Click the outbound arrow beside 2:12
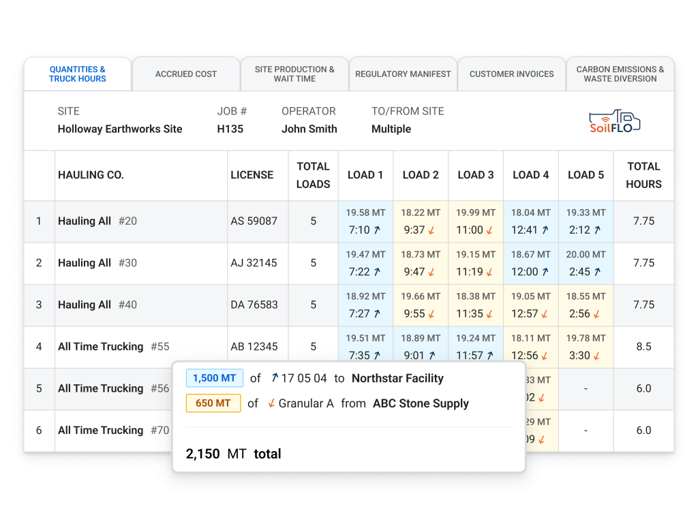Image resolution: width=698 pixels, height=509 pixels. (597, 230)
